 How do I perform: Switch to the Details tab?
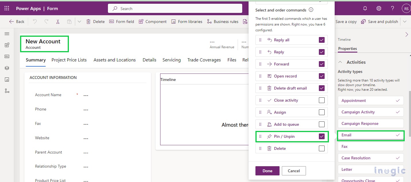(x=150, y=60)
